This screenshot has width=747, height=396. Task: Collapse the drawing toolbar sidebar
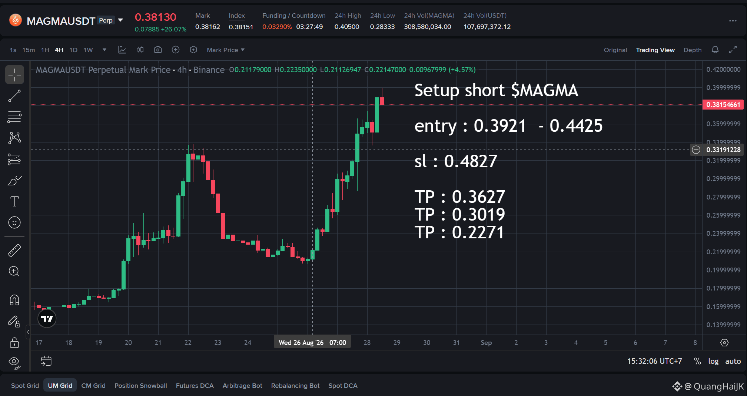28,332
